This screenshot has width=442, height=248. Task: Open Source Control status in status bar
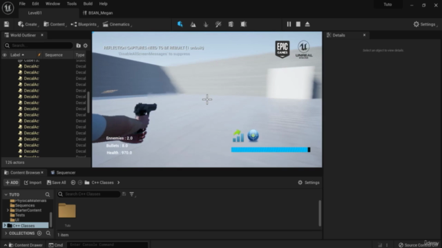point(418,245)
